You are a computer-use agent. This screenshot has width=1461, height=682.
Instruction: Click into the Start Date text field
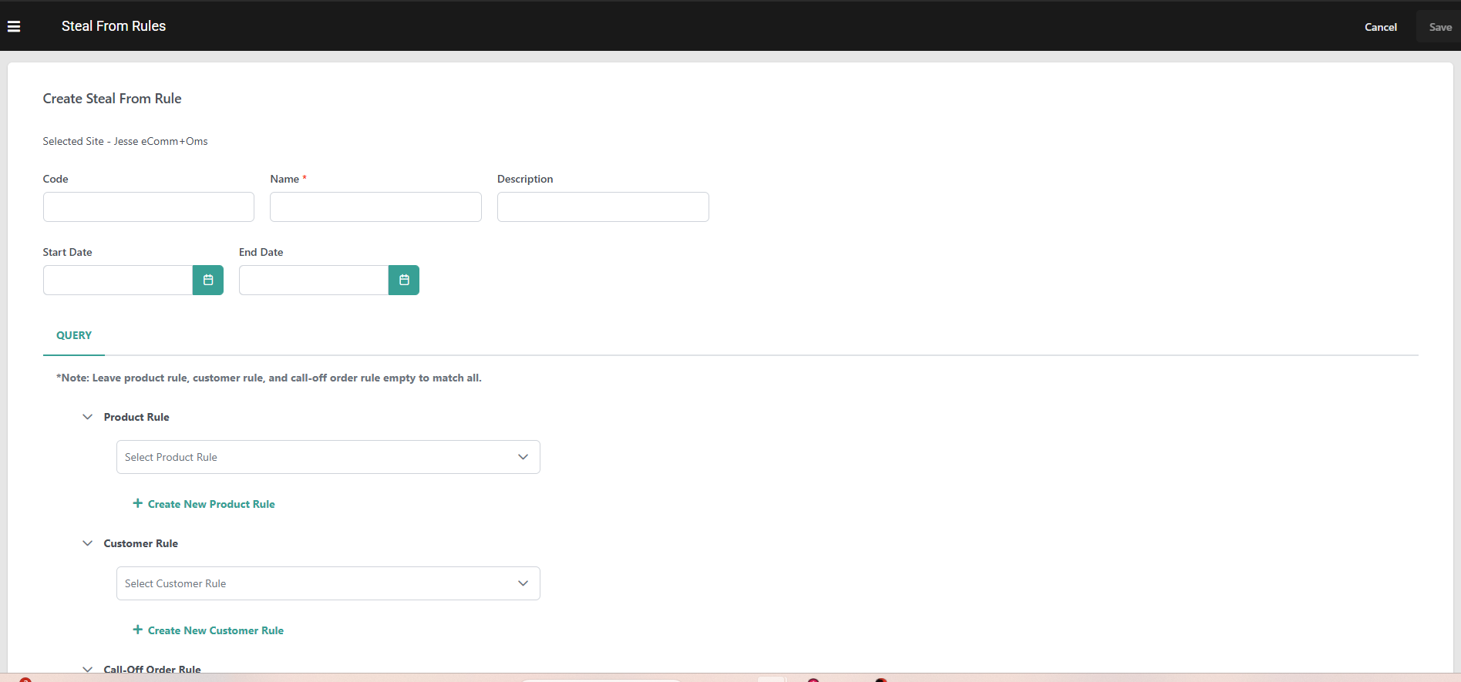(118, 280)
